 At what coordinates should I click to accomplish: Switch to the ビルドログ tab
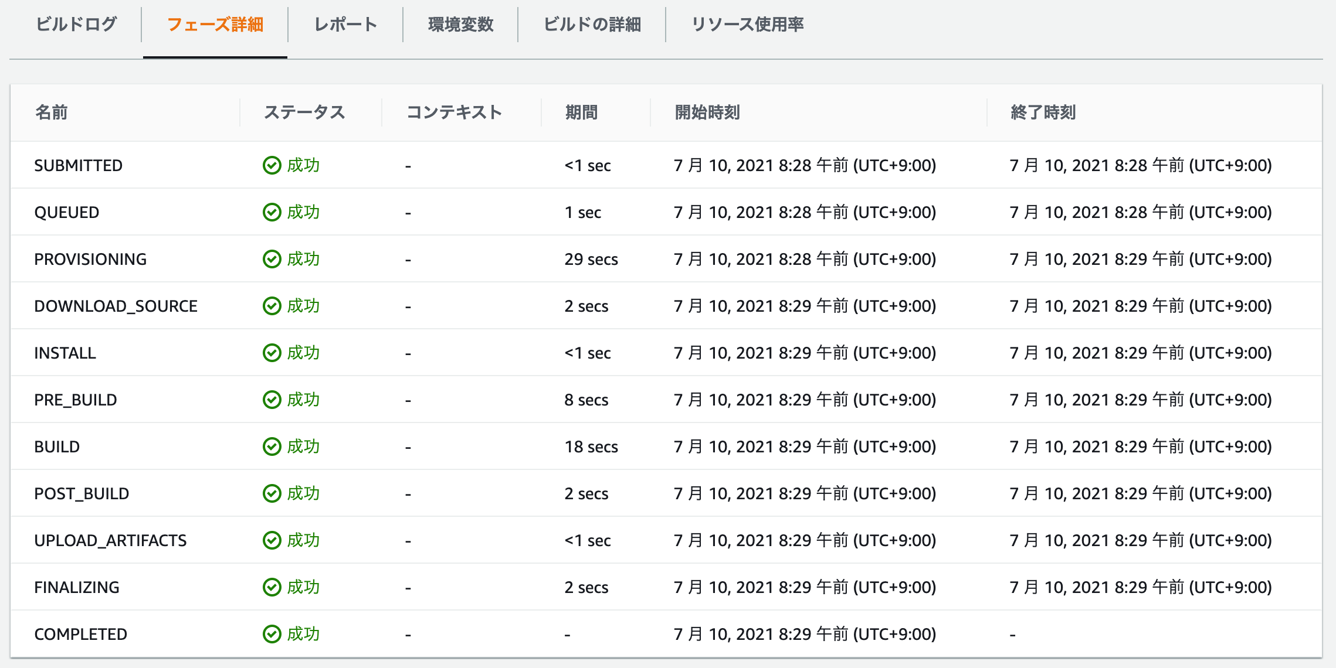(76, 25)
